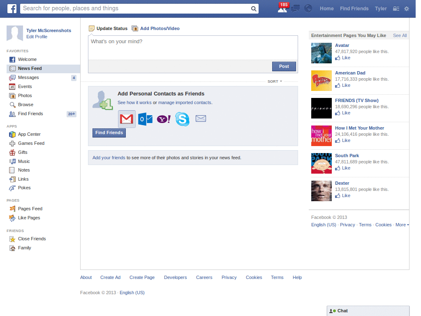Click Careers footer link

click(204, 278)
